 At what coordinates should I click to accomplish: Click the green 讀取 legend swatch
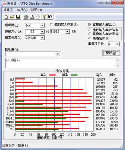pyautogui.click(x=74, y=75)
